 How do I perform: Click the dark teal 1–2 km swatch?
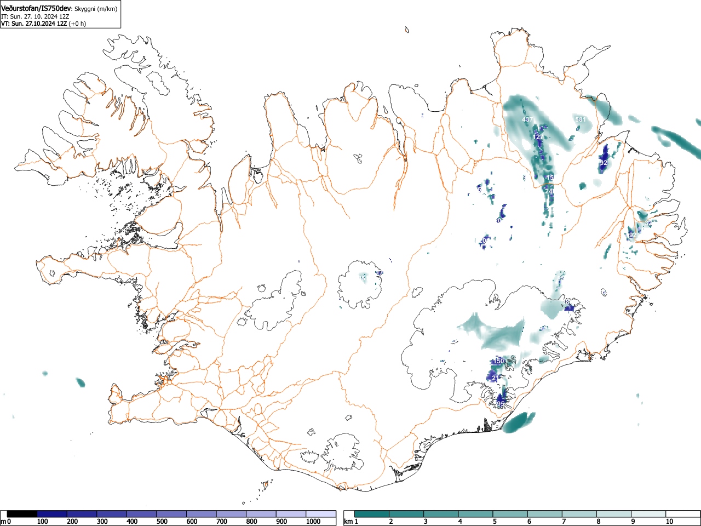(x=372, y=514)
